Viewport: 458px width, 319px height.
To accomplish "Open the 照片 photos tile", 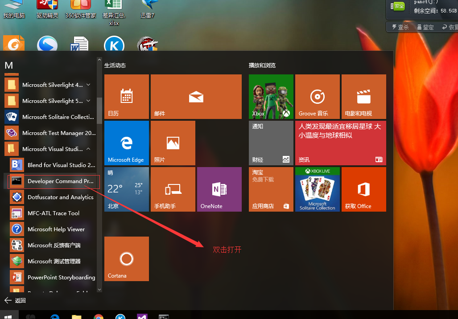I will [173, 143].
